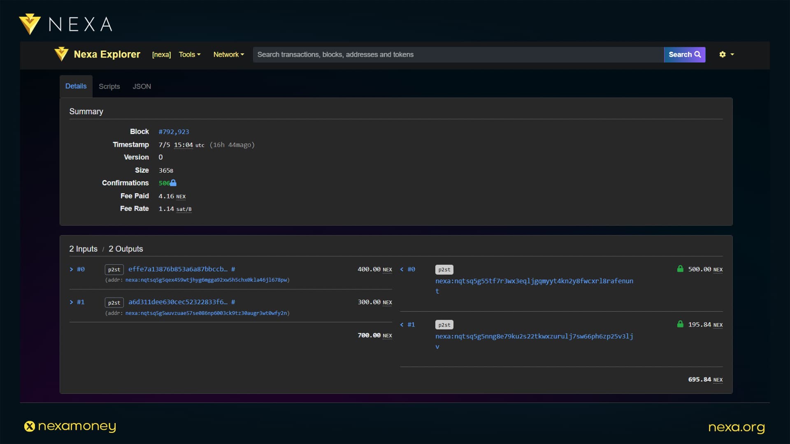Click the Fee Rate value 1.14 sat/B
Viewport: 790px width, 444px height.
click(x=175, y=209)
